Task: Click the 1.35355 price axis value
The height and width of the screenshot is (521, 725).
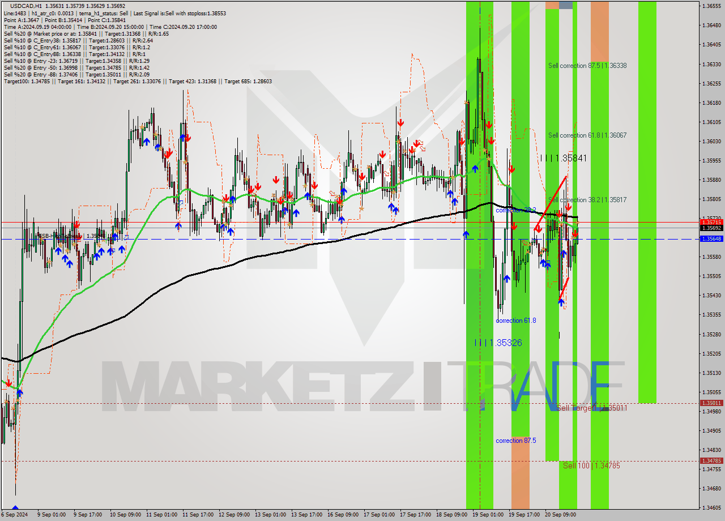Action: point(711,314)
